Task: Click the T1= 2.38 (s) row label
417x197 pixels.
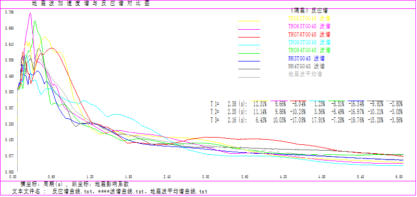Action: tap(229, 103)
